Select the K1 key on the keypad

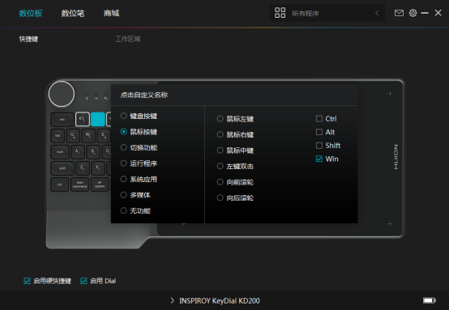(x=83, y=119)
